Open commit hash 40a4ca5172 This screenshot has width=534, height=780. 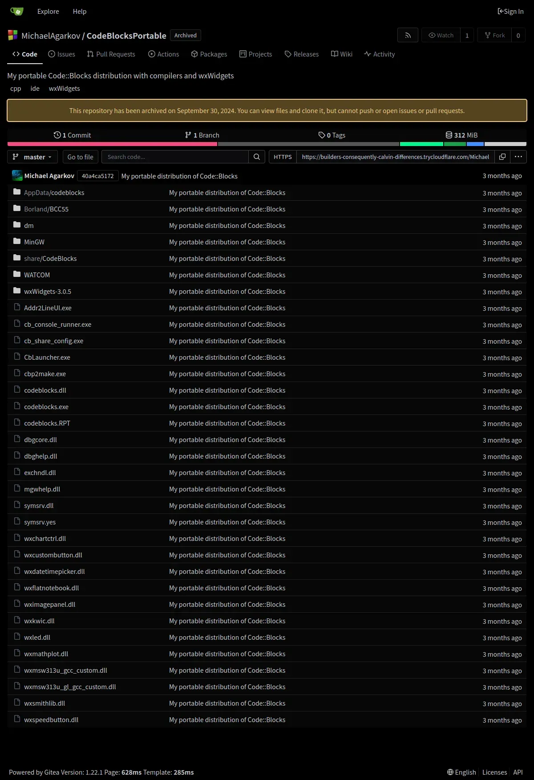[x=97, y=176]
